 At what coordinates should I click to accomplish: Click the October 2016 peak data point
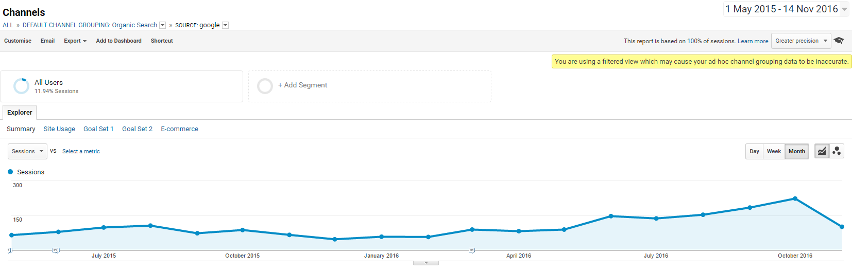coord(795,198)
